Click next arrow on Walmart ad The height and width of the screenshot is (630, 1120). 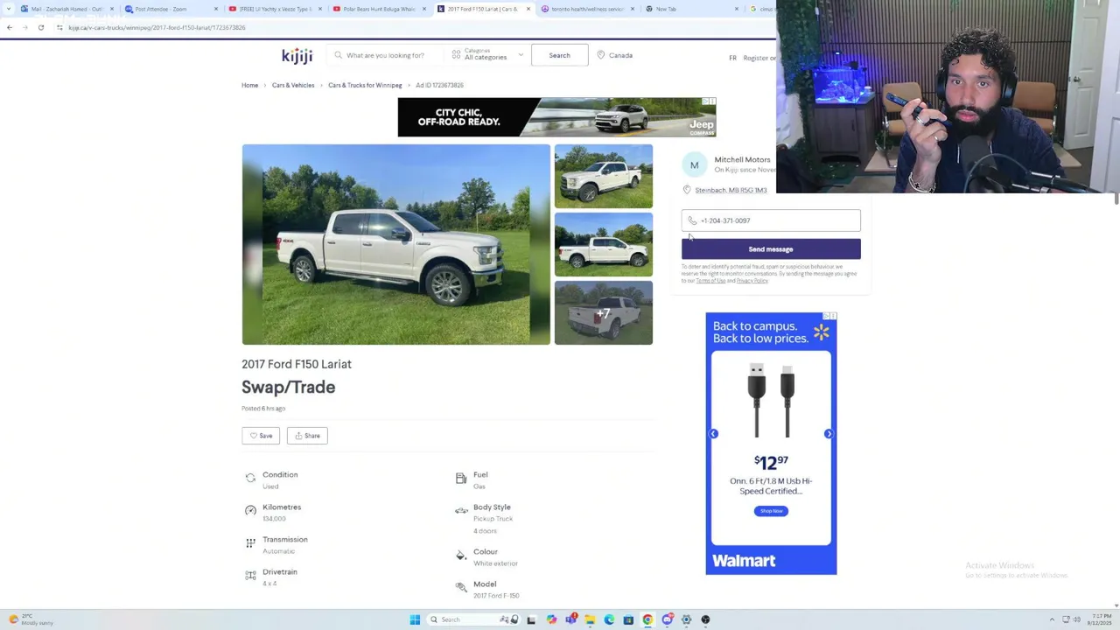(829, 434)
